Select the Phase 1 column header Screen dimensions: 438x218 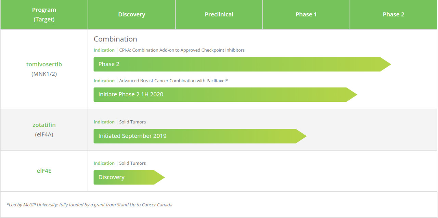[306, 14]
